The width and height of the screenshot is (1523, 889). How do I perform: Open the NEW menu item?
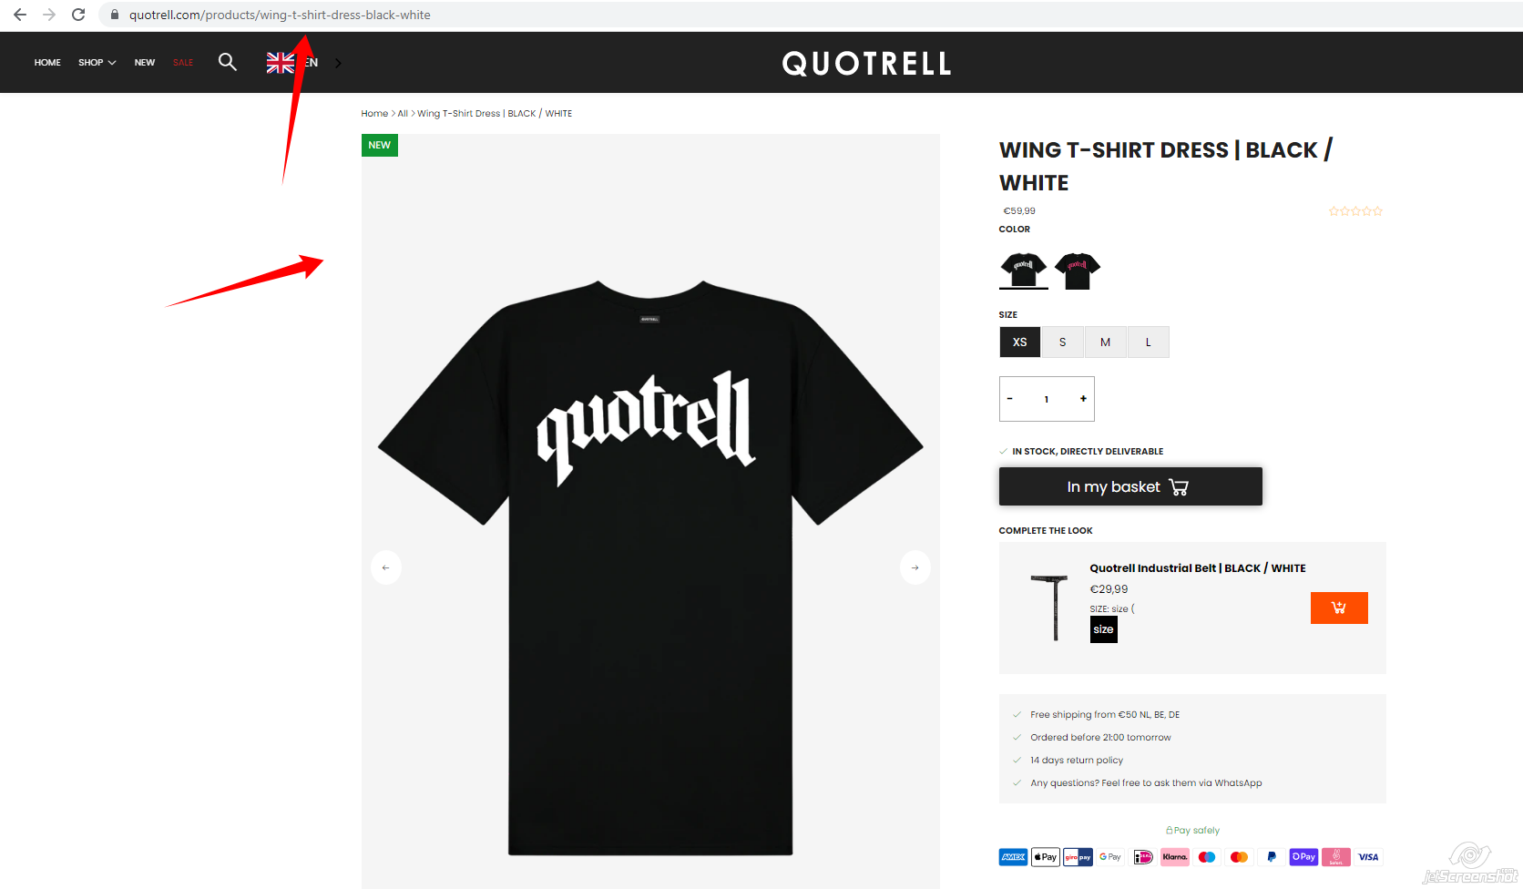[x=145, y=63]
